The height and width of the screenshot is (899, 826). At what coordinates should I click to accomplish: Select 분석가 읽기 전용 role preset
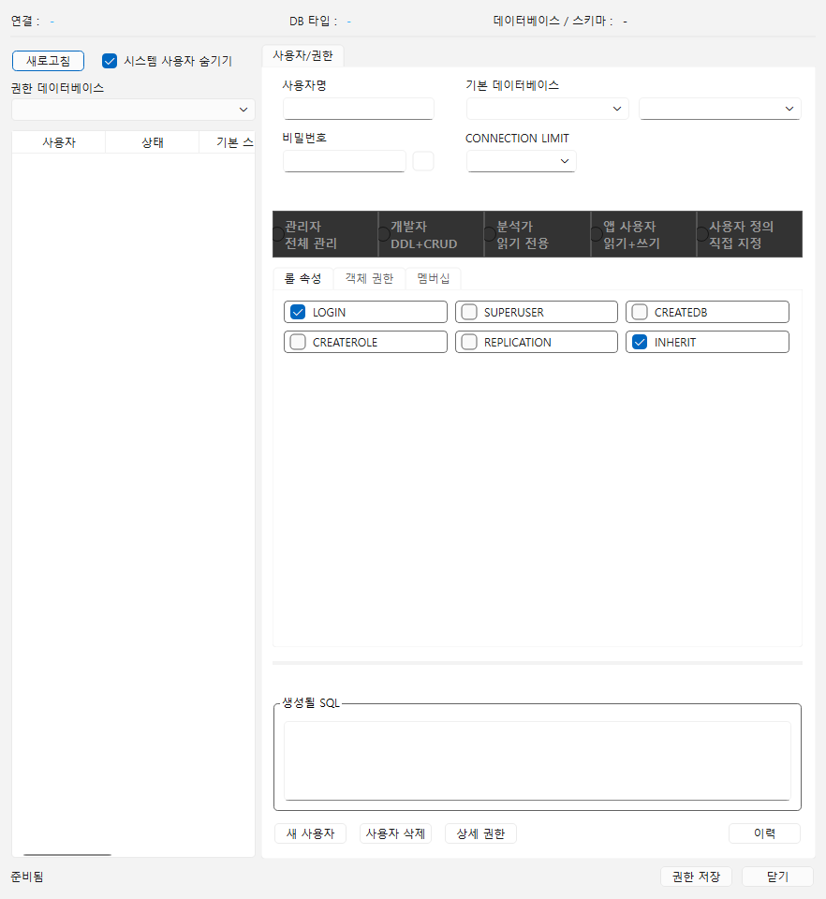[538, 234]
